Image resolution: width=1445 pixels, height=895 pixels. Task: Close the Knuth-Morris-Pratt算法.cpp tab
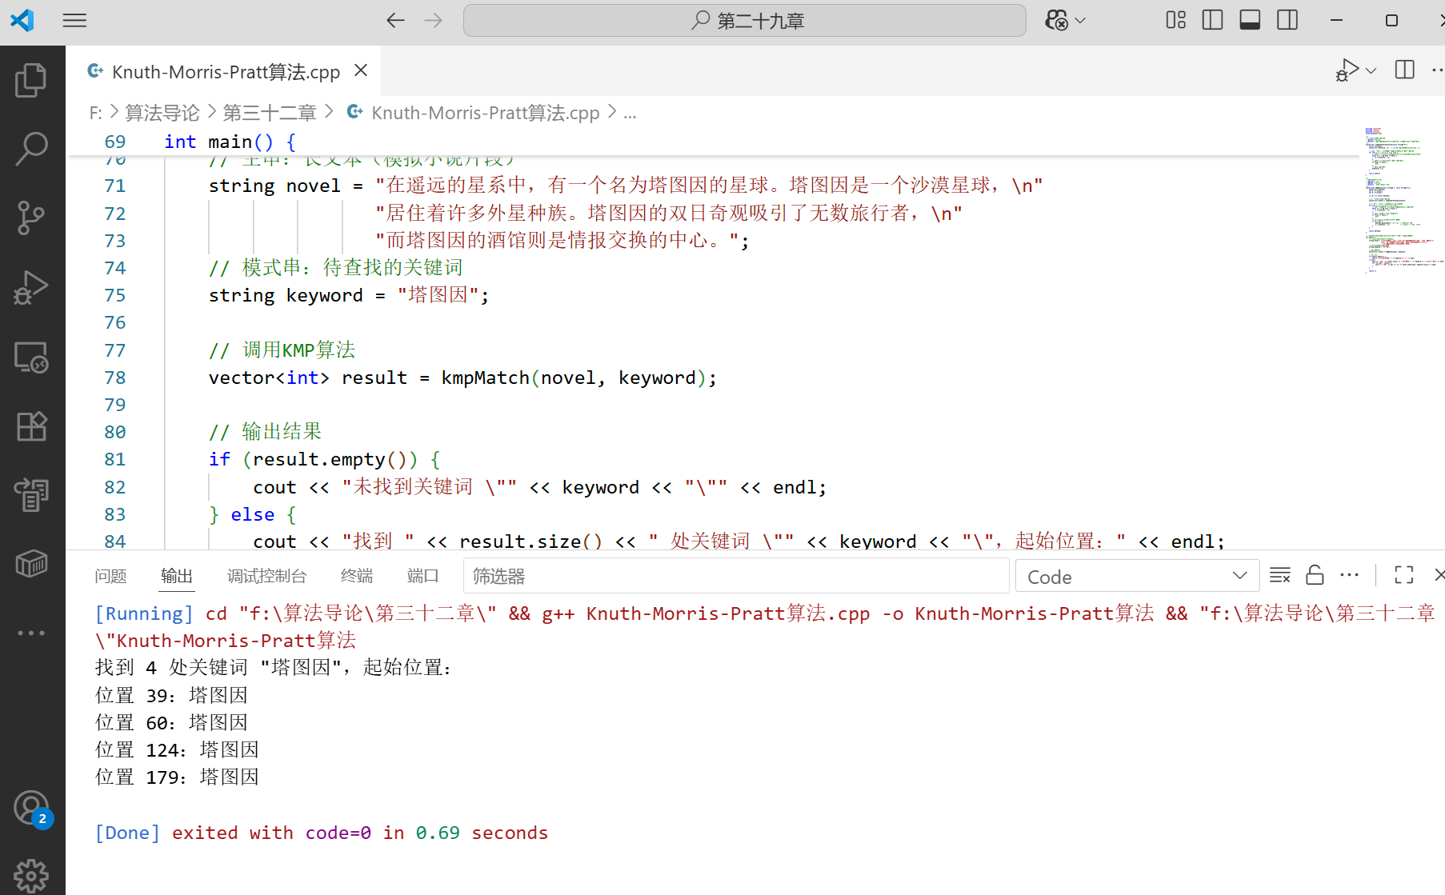(x=361, y=71)
